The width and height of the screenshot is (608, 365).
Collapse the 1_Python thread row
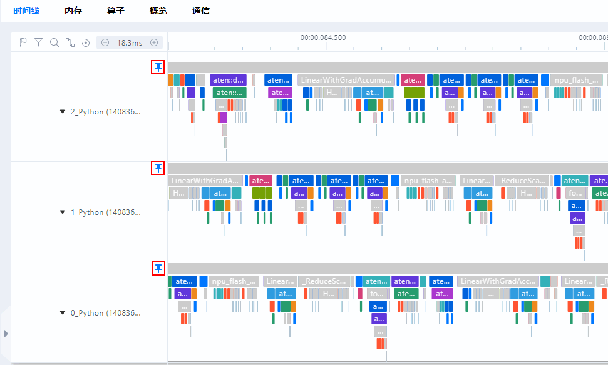coord(63,212)
